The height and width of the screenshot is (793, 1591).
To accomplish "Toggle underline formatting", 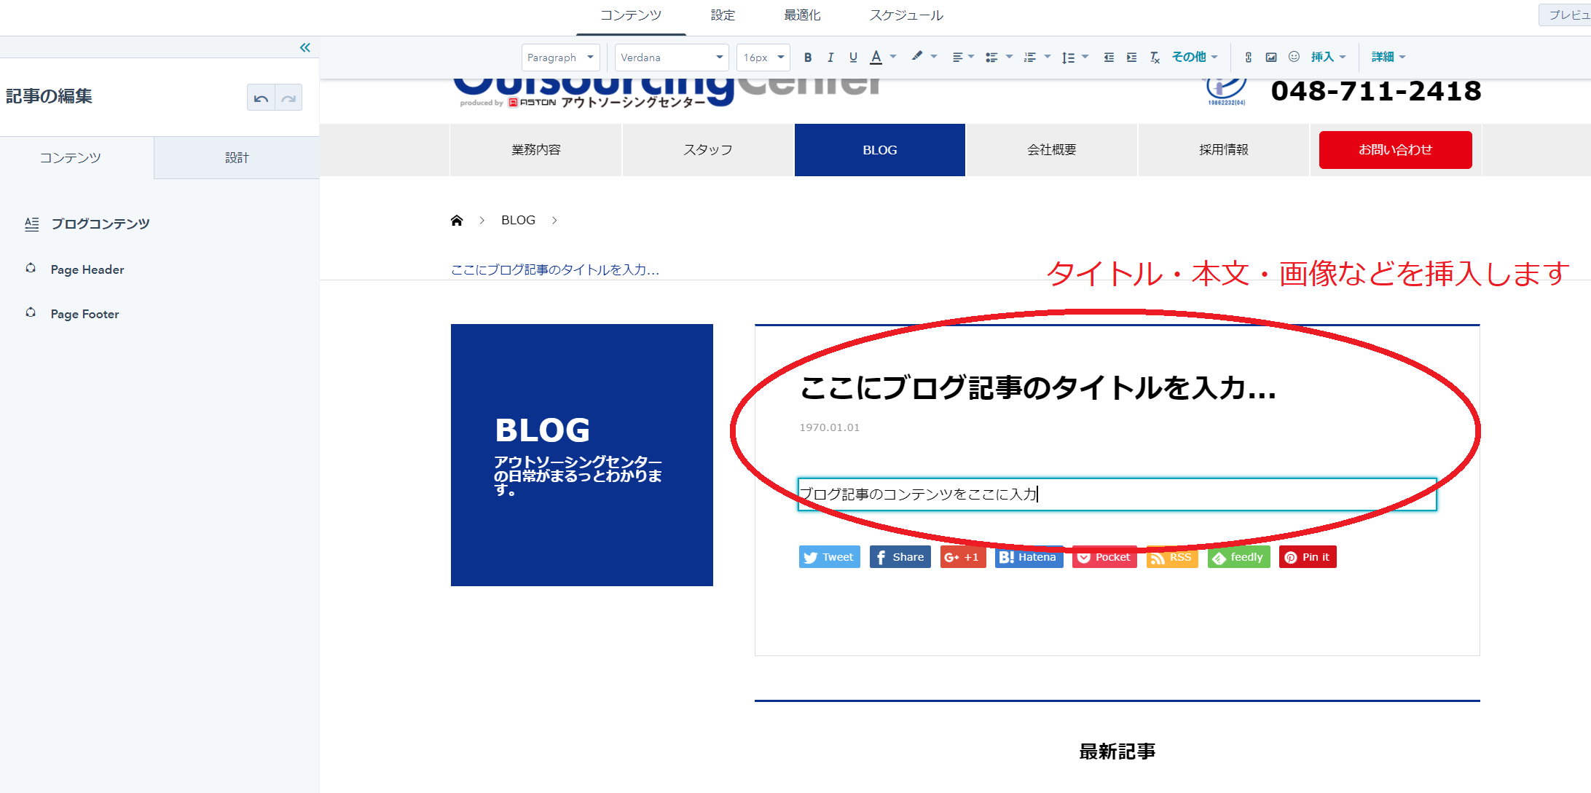I will [853, 58].
